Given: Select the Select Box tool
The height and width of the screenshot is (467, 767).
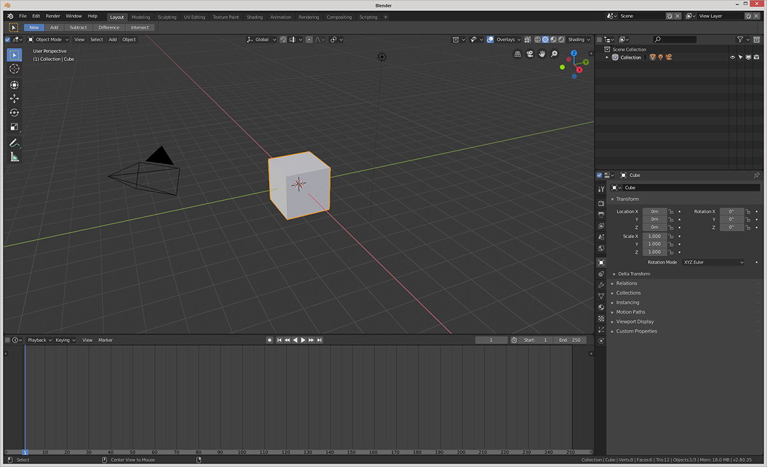Looking at the screenshot, I should [x=14, y=55].
